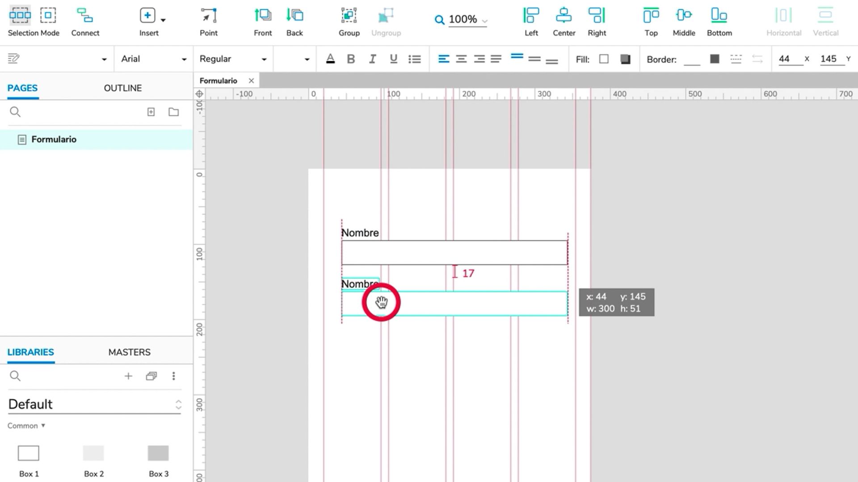Align selection to Middle

coord(683,16)
